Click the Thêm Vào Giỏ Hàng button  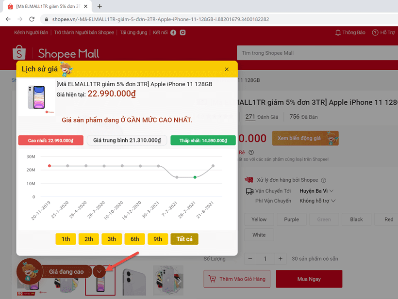[x=237, y=279]
